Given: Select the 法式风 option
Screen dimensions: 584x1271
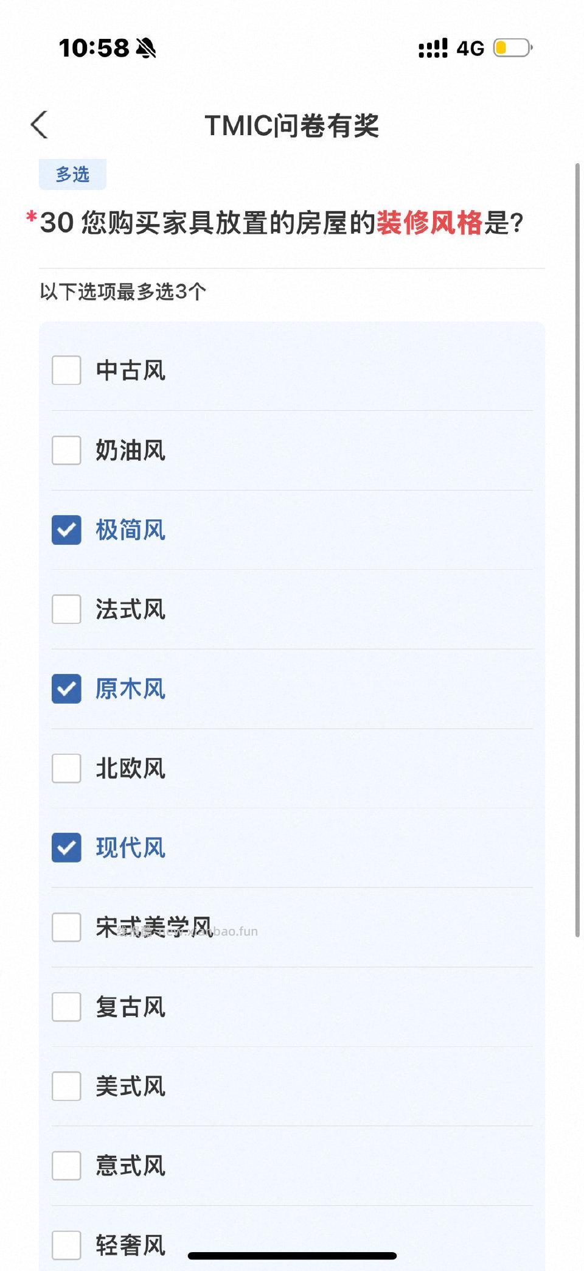Looking at the screenshot, I should point(66,609).
